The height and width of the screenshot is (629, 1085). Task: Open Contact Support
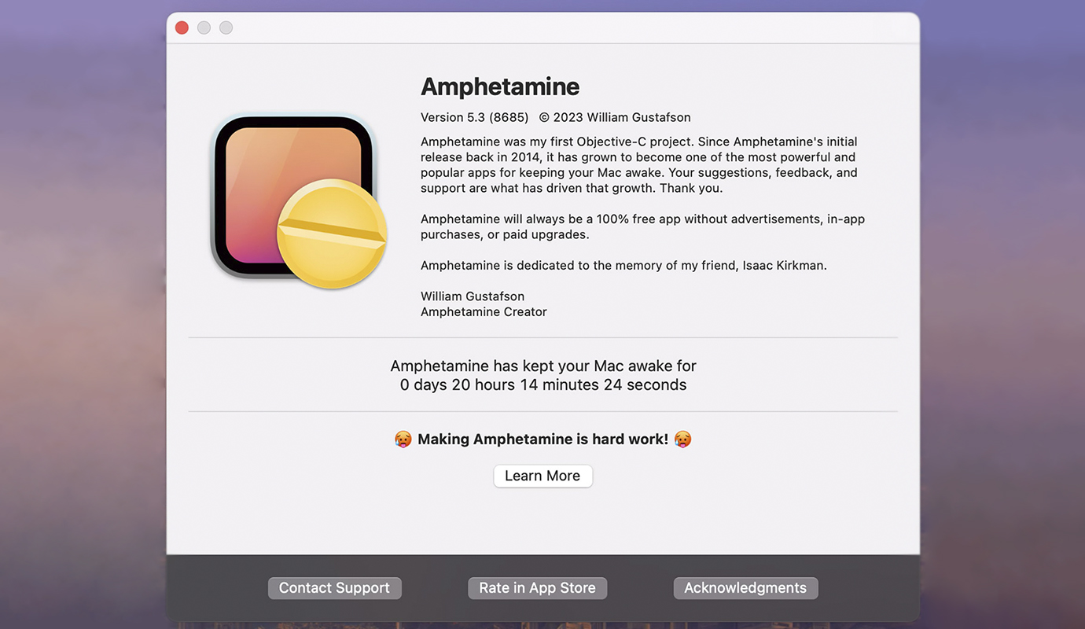[334, 588]
